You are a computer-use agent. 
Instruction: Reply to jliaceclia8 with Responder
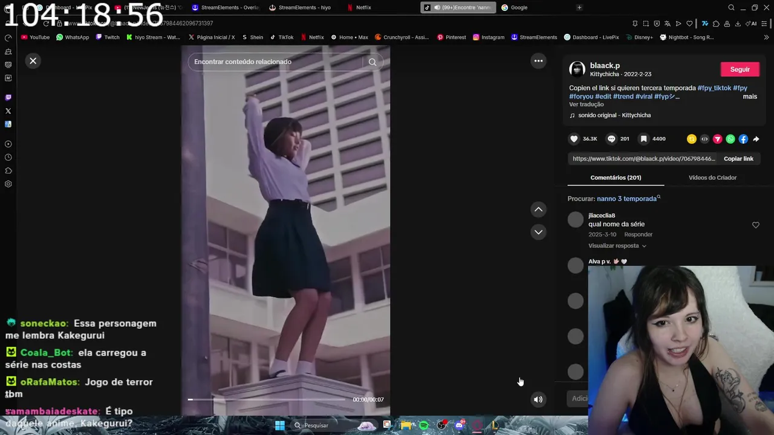(638, 234)
